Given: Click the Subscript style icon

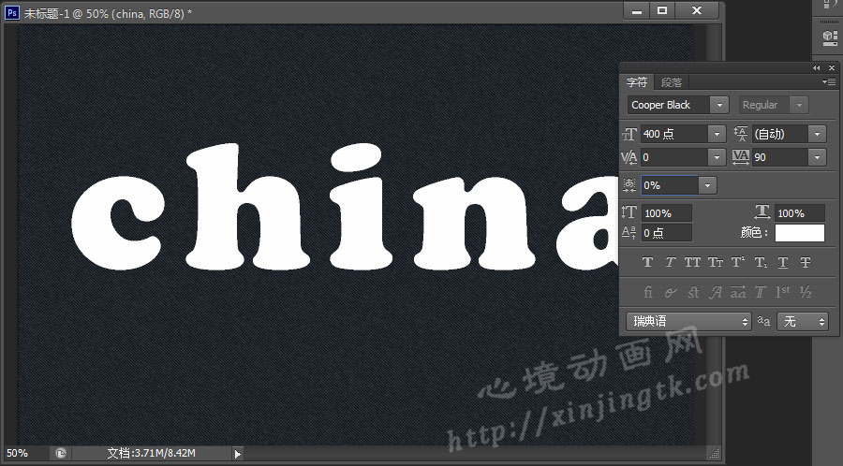Looking at the screenshot, I should point(761,263).
